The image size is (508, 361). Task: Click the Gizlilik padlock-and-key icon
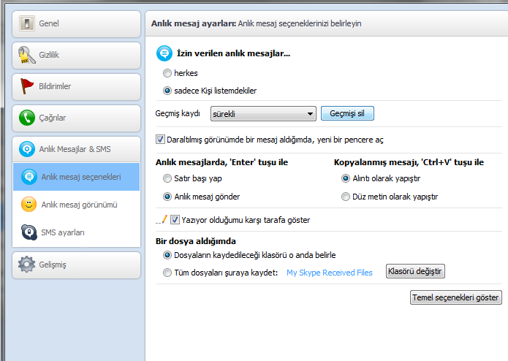pos(27,55)
